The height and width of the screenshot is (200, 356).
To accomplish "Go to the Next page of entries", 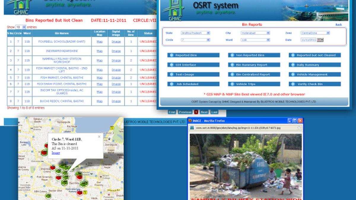I will (x=204, y=112).
